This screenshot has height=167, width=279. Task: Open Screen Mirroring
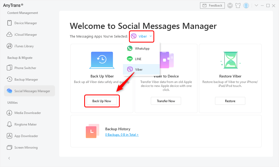[29, 148]
